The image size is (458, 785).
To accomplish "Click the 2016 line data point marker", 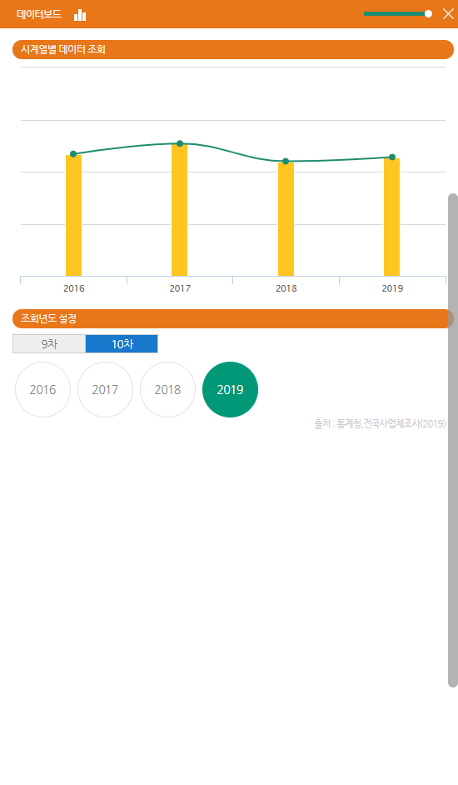I will pos(73,154).
